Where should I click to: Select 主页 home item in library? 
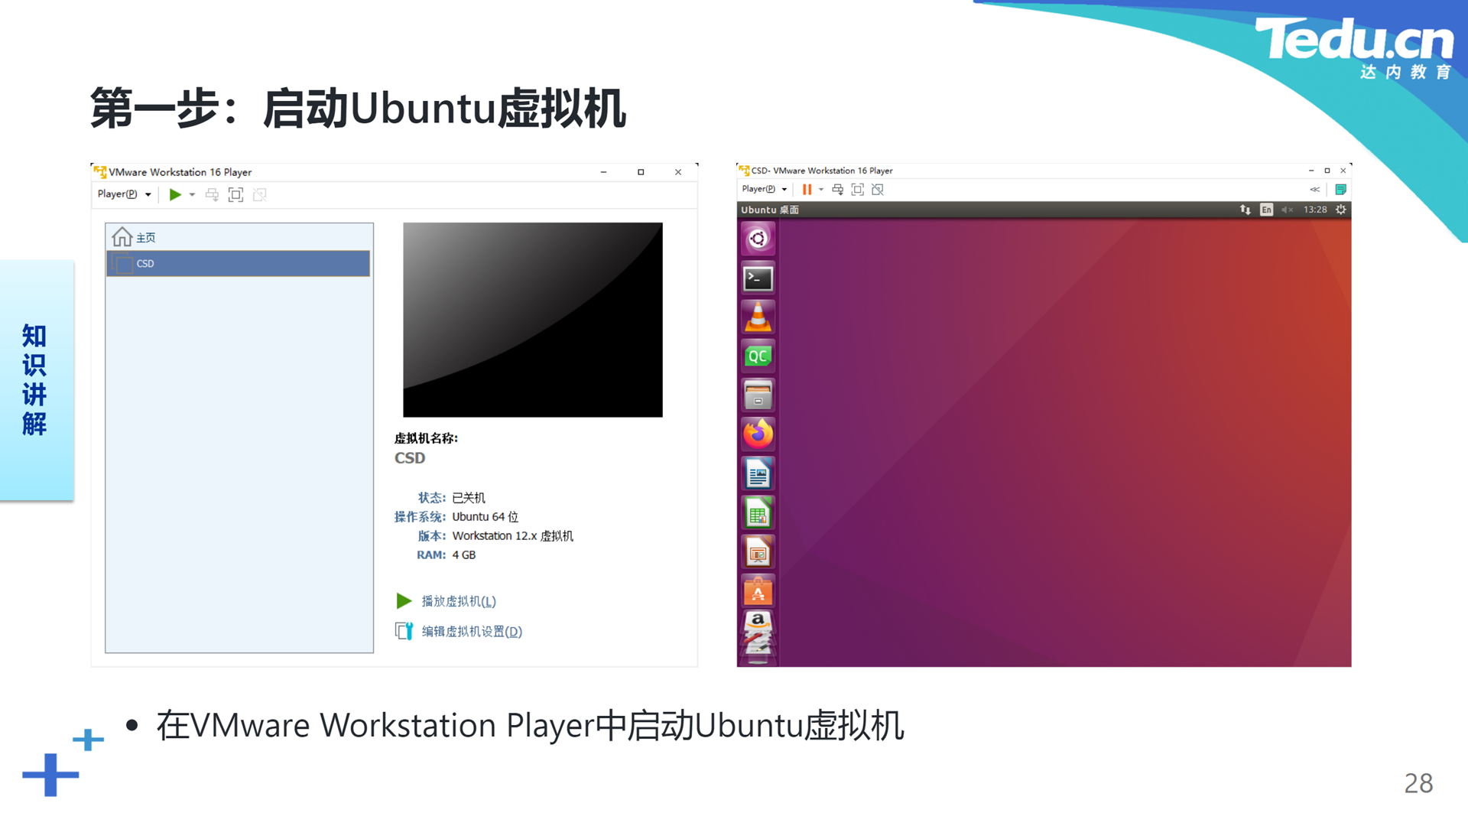pyautogui.click(x=239, y=237)
